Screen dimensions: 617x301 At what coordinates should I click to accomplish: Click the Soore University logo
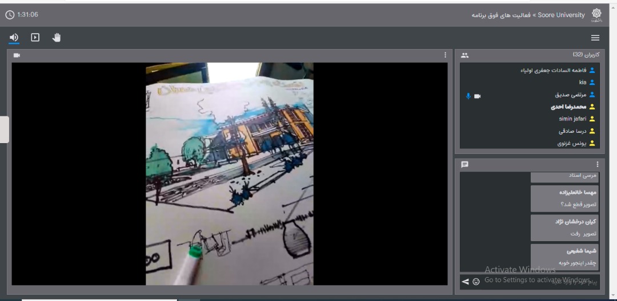(x=597, y=15)
